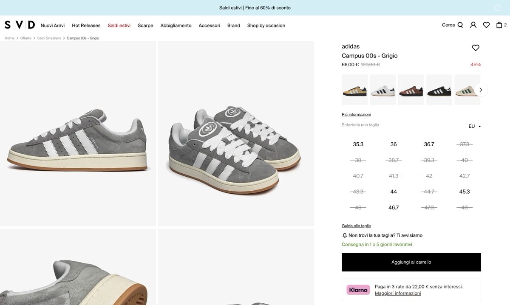510x305 pixels.
Task: Open Accessori menu
Action: (x=210, y=25)
